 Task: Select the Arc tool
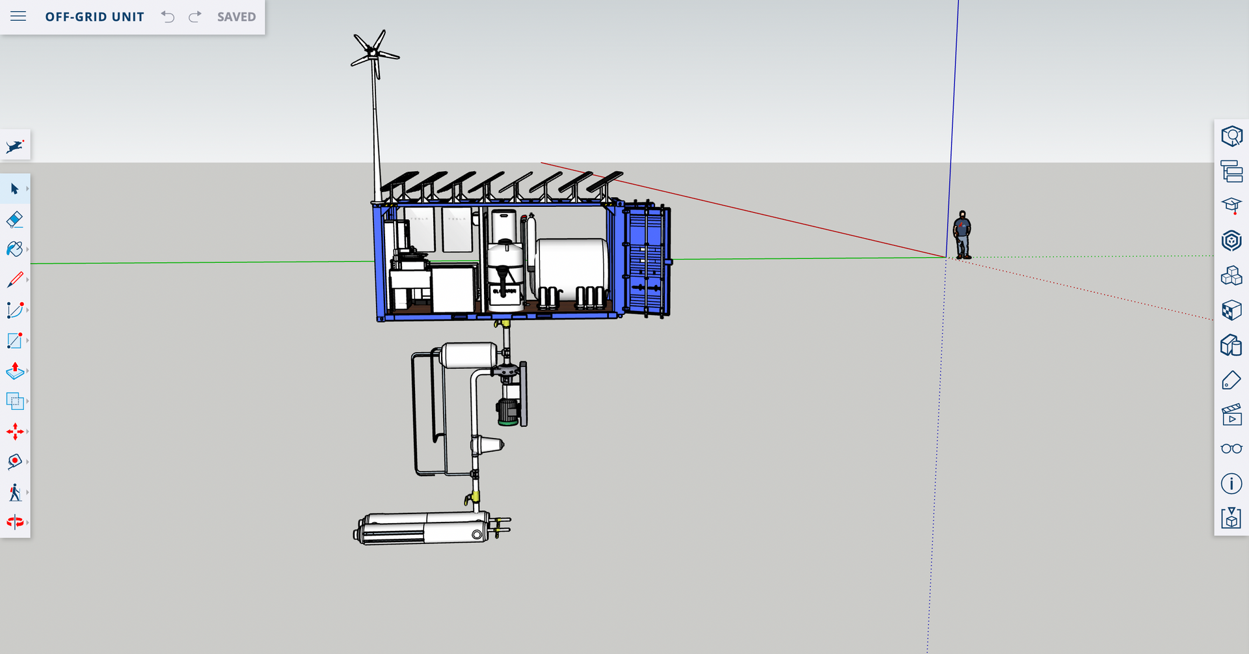tap(15, 310)
